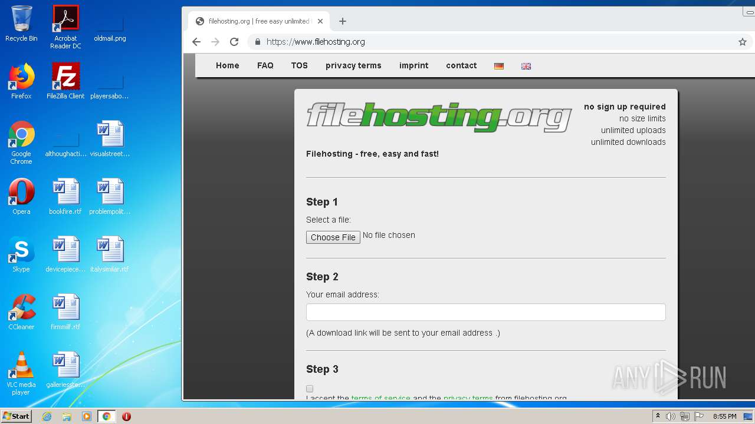The height and width of the screenshot is (424, 755).
Task: Select the filehosting.org browser tab
Action: pos(258,21)
